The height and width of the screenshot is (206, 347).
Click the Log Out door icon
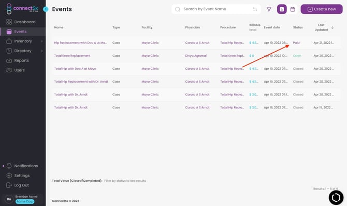pyautogui.click(x=9, y=185)
